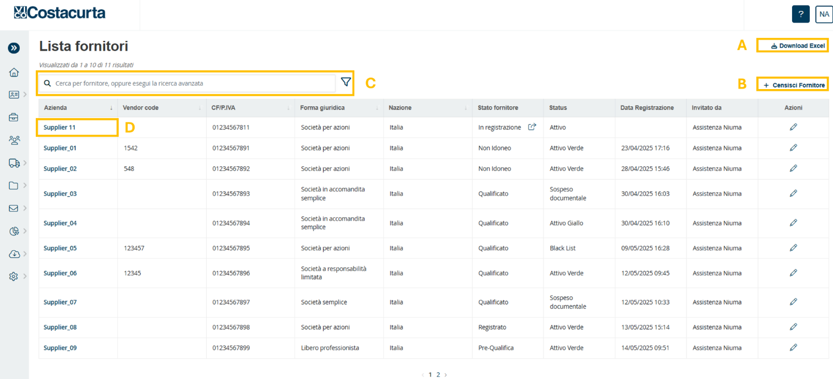Open Supplier_02 link
The image size is (833, 379).
(x=60, y=169)
